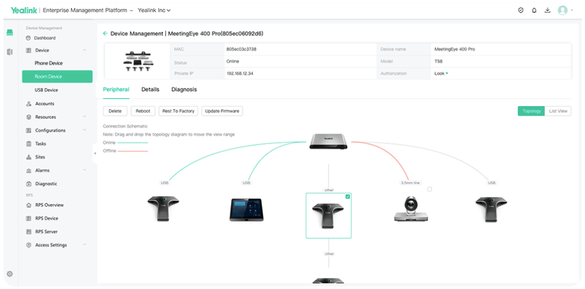
Task: Switch to the Diagnosis tab
Action: pos(184,90)
